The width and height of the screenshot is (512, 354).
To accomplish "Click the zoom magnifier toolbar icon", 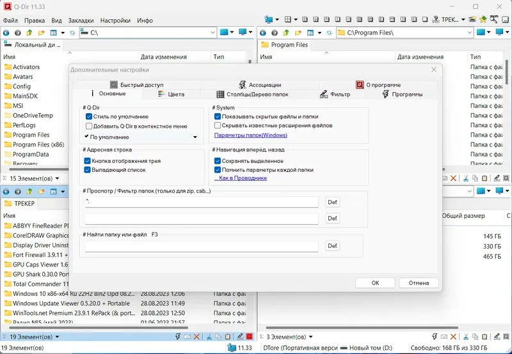I will [x=493, y=19].
